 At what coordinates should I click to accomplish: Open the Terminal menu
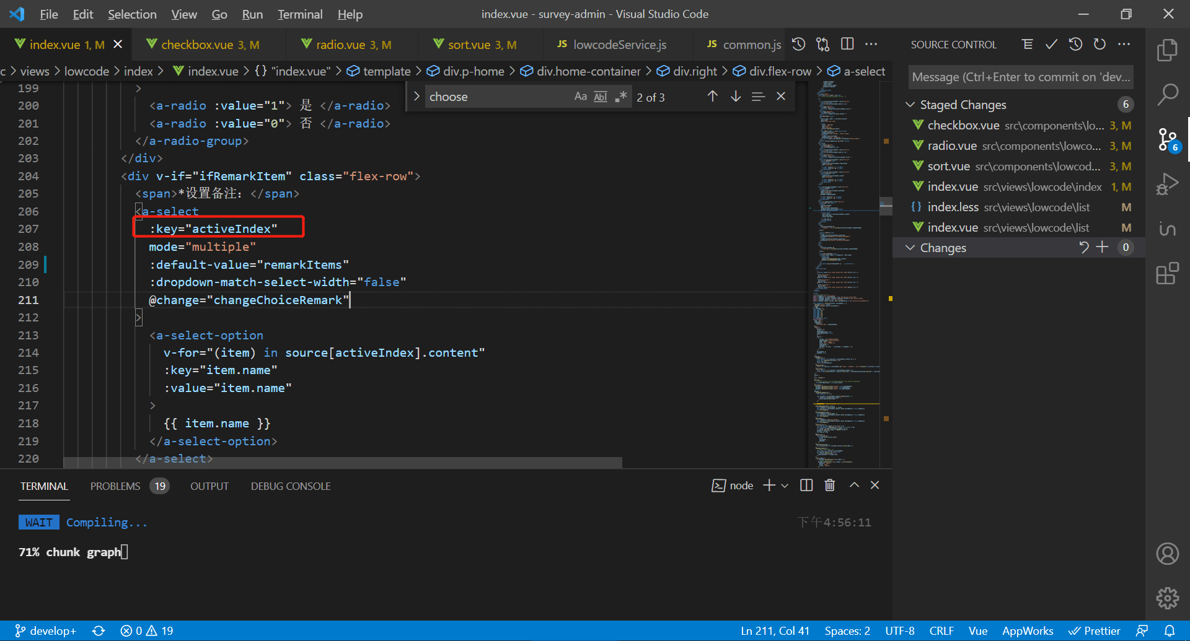pos(300,14)
